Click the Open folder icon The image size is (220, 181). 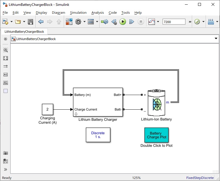point(18,22)
